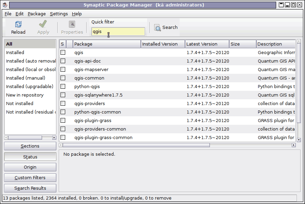This screenshot has height=204, width=305.
Task: Sort by Package column header
Action: (107, 44)
